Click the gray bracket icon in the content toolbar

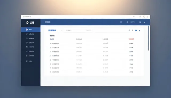click(x=133, y=30)
